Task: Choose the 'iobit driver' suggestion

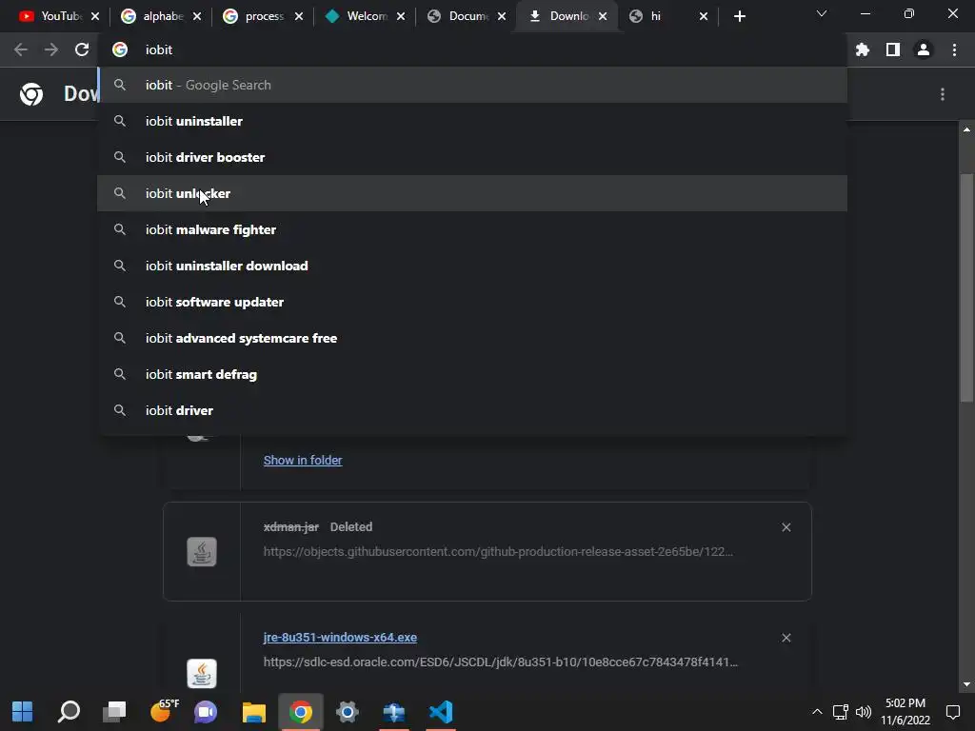Action: tap(472, 410)
